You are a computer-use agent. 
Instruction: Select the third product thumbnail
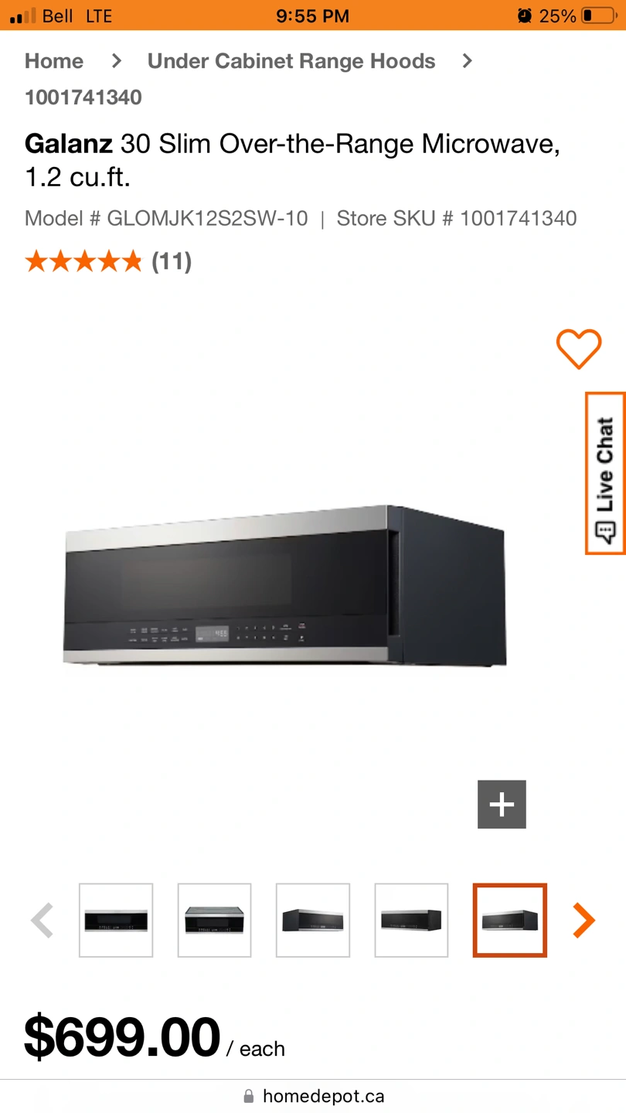pos(313,921)
